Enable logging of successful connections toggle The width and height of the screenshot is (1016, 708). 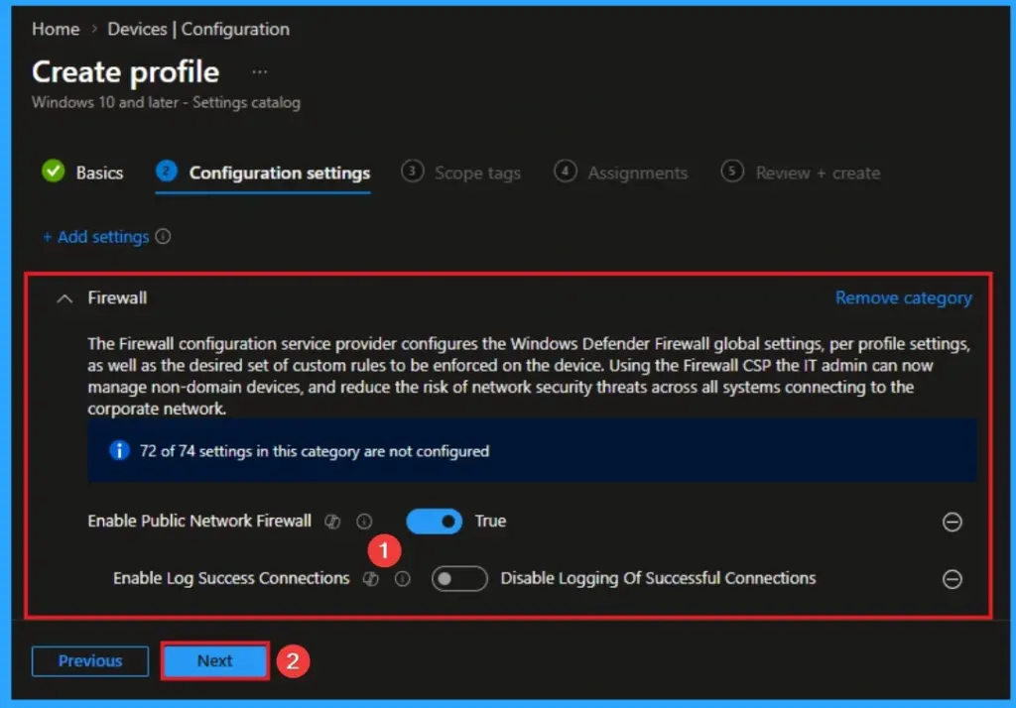pyautogui.click(x=458, y=578)
